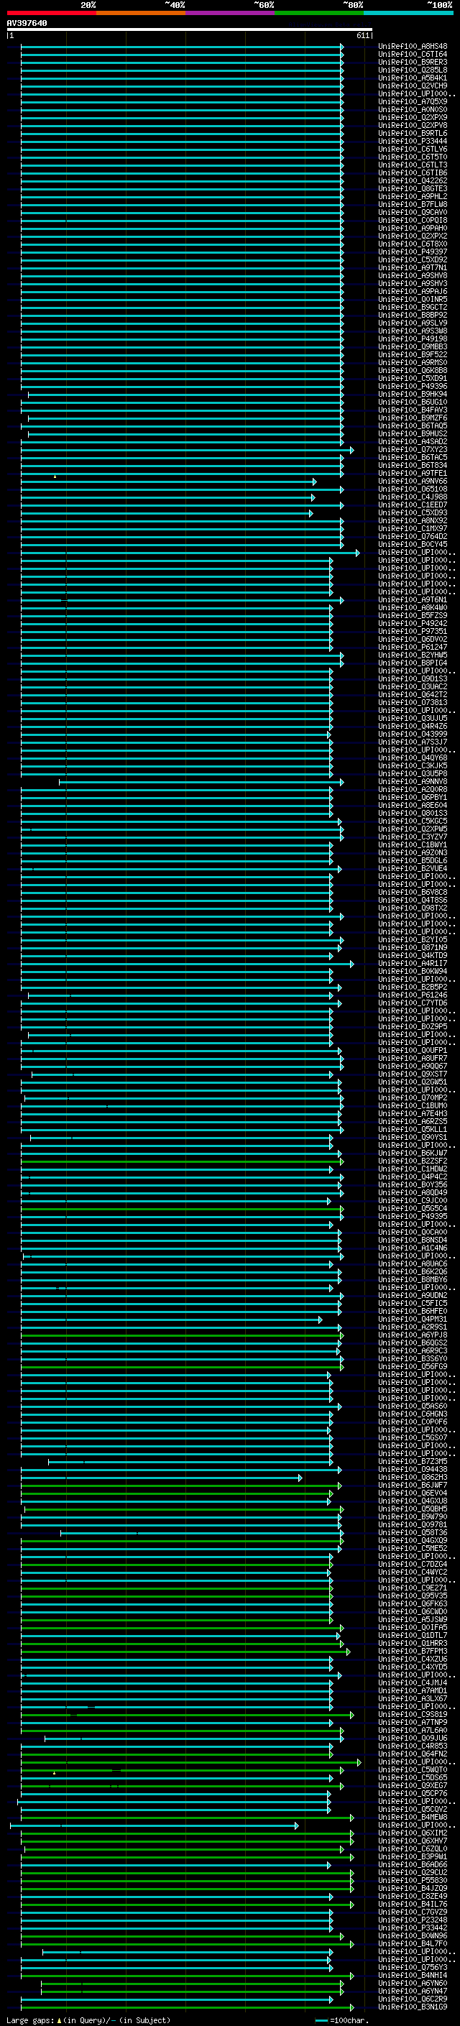Select the UniRef100_O43999 entry

tap(413, 735)
